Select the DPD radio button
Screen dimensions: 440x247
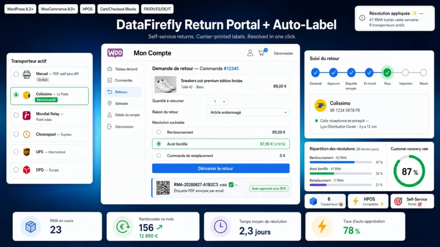click(x=16, y=170)
